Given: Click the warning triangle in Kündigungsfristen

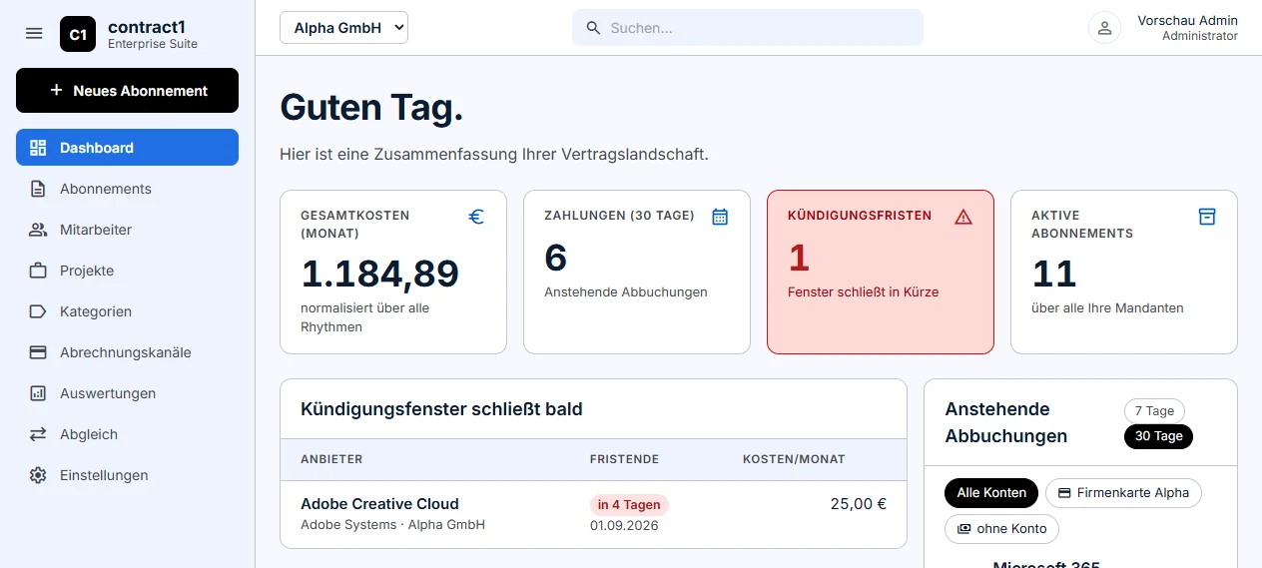Looking at the screenshot, I should pos(963,217).
